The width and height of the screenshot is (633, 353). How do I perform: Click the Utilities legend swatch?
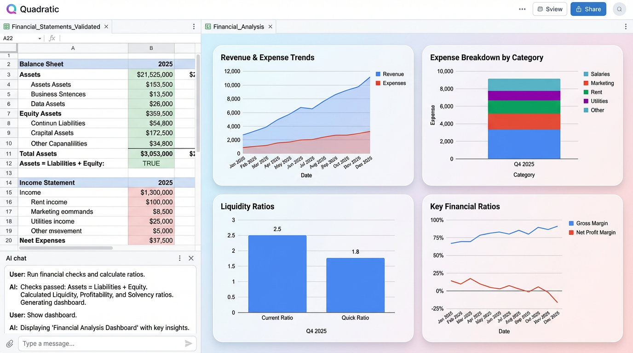tap(586, 101)
